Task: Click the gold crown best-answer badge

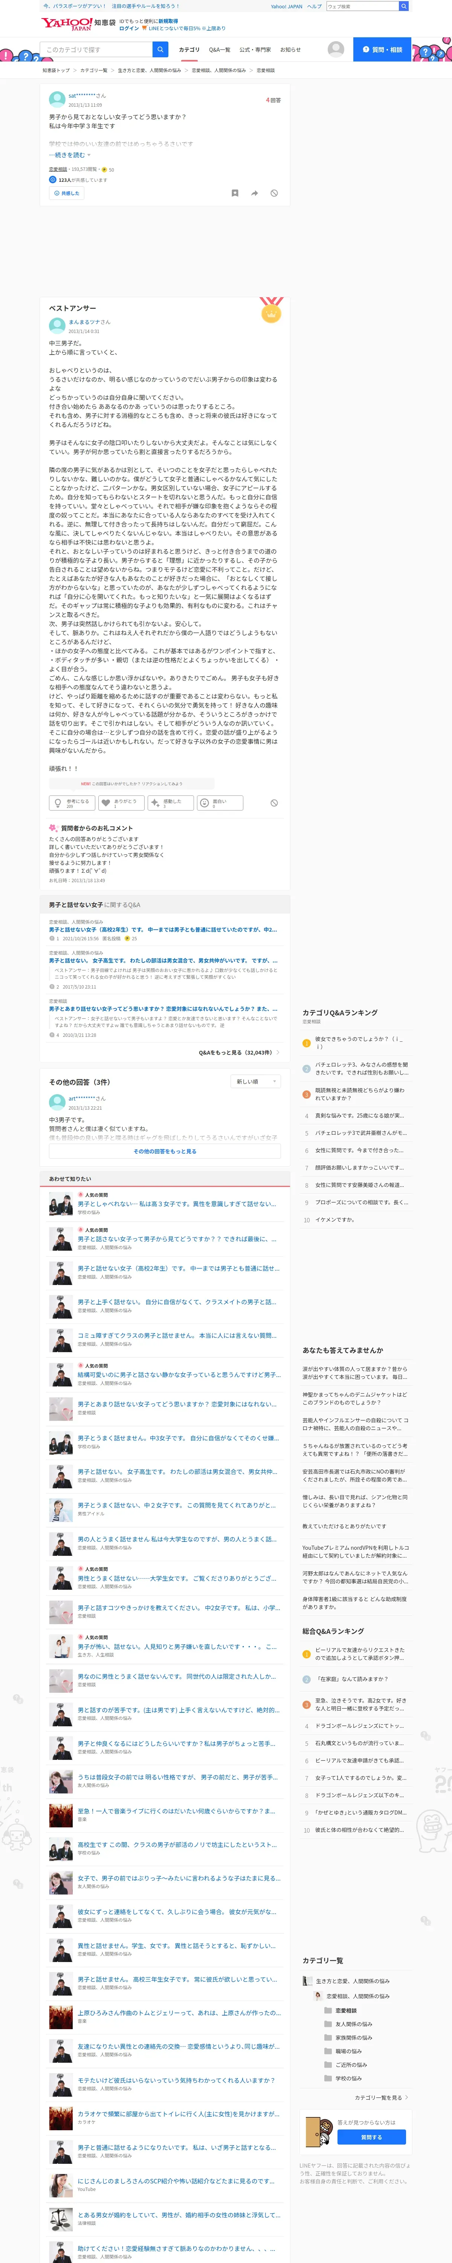Action: click(x=271, y=311)
